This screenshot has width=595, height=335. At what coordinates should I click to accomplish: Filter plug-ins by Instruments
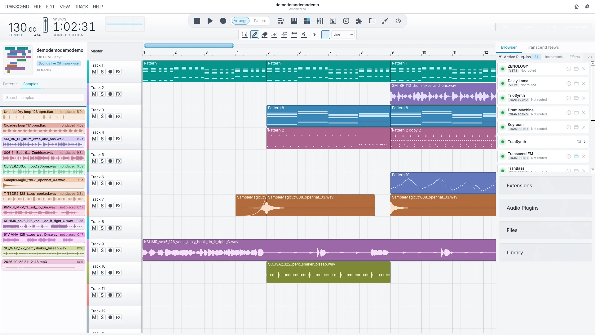pyautogui.click(x=553, y=57)
